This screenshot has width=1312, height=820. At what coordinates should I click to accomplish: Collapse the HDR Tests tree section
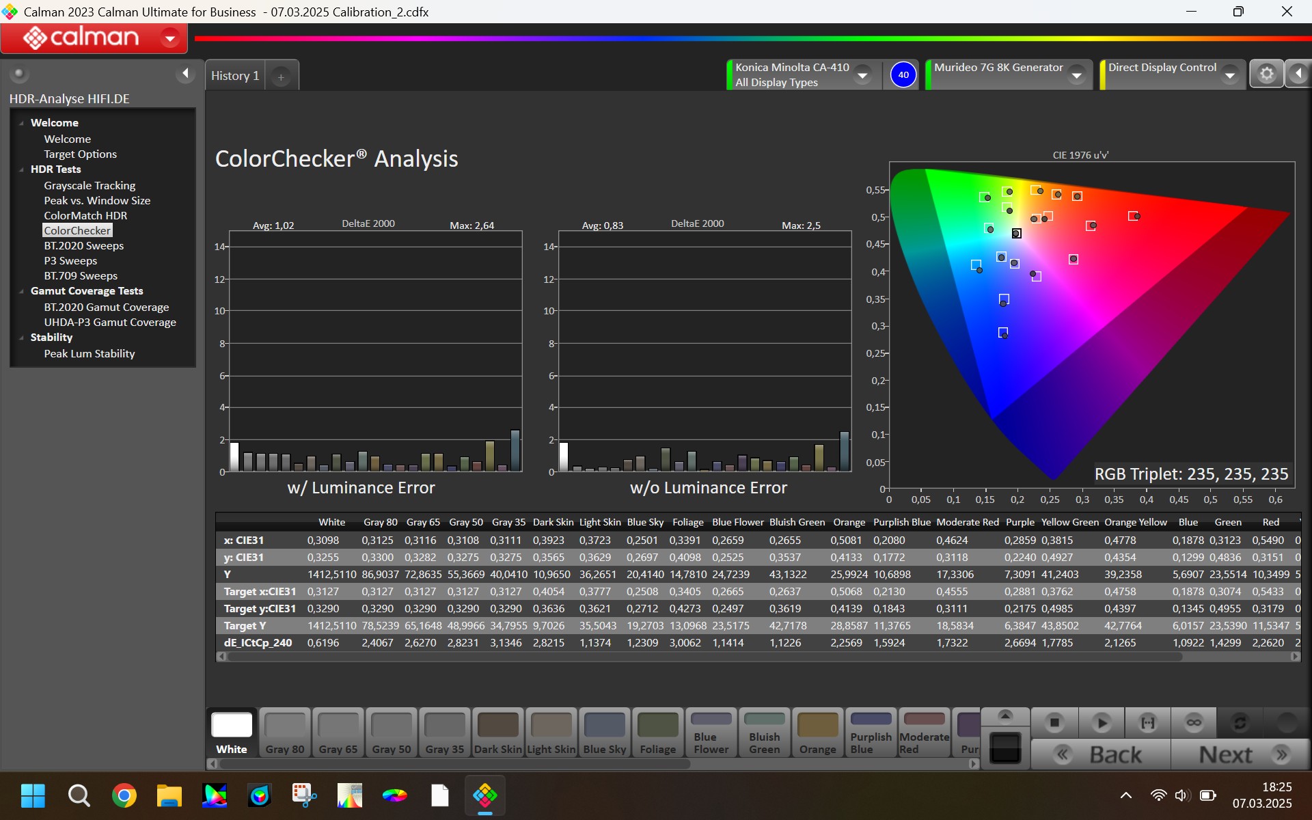click(22, 169)
